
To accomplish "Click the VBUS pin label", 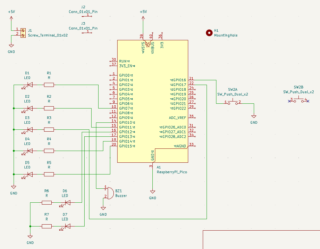I will [153, 48].
